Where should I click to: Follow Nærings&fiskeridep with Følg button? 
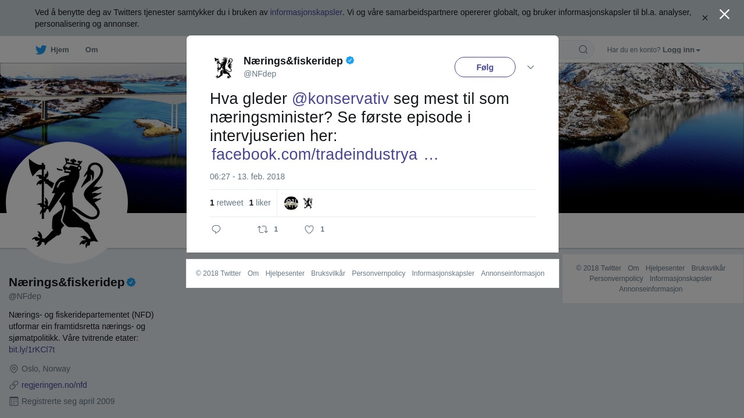(x=485, y=67)
